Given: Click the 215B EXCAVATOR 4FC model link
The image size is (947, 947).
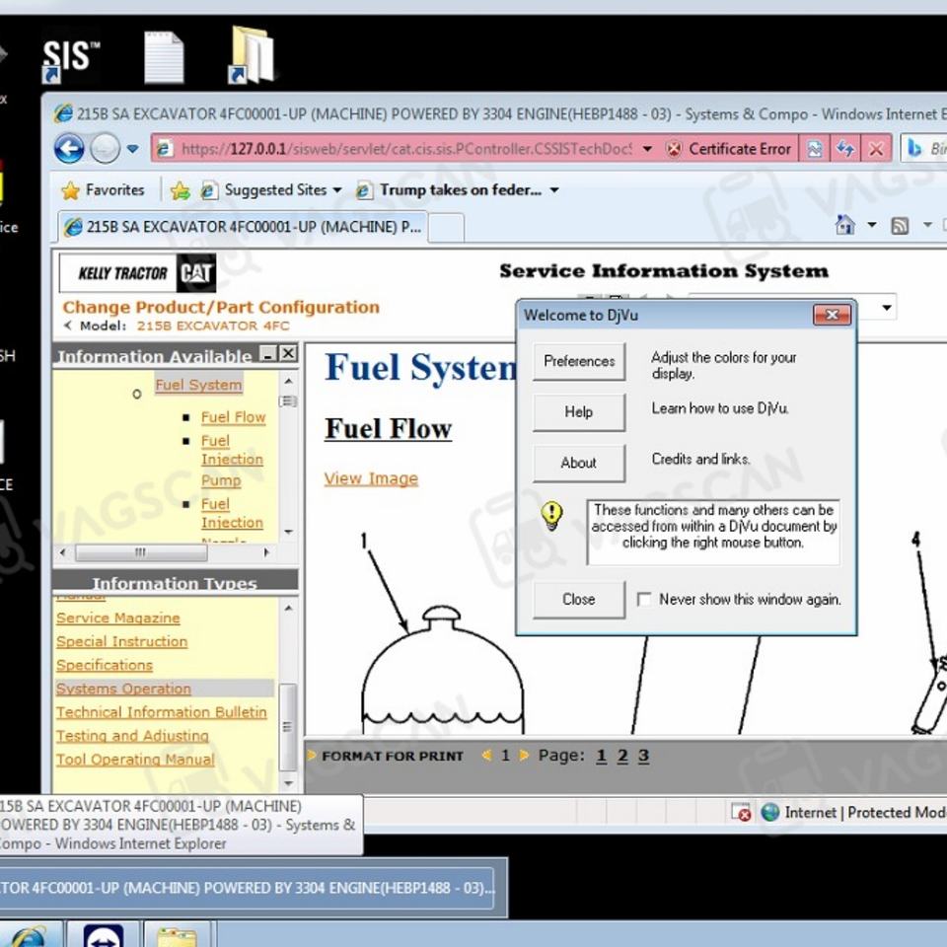Looking at the screenshot, I should pos(213,327).
